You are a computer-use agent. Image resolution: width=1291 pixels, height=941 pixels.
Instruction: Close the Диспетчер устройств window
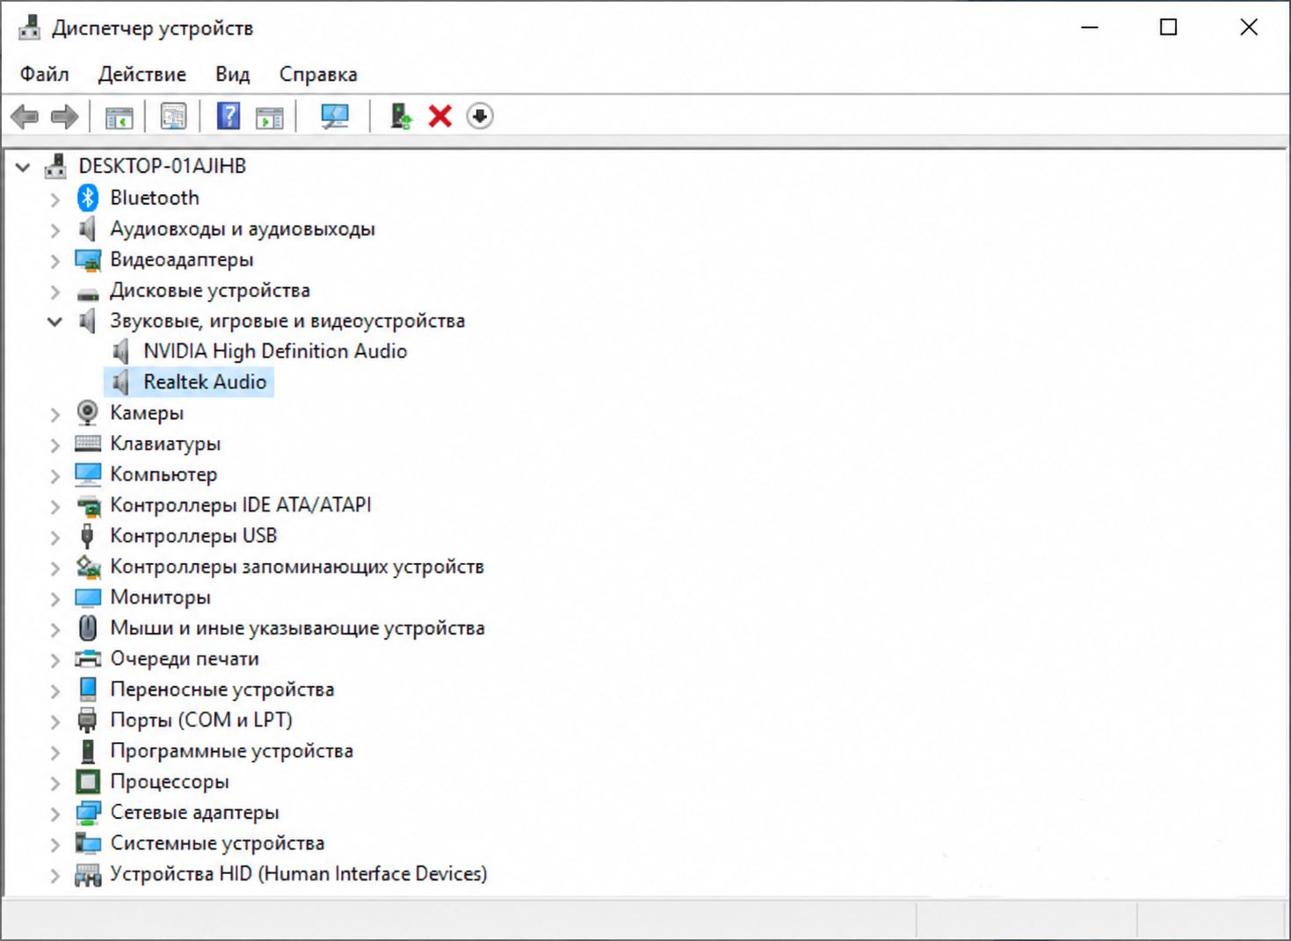click(1249, 27)
